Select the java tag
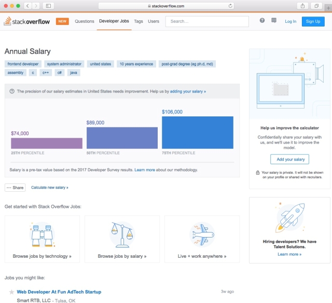The width and height of the screenshot is (332, 303). coord(74,73)
